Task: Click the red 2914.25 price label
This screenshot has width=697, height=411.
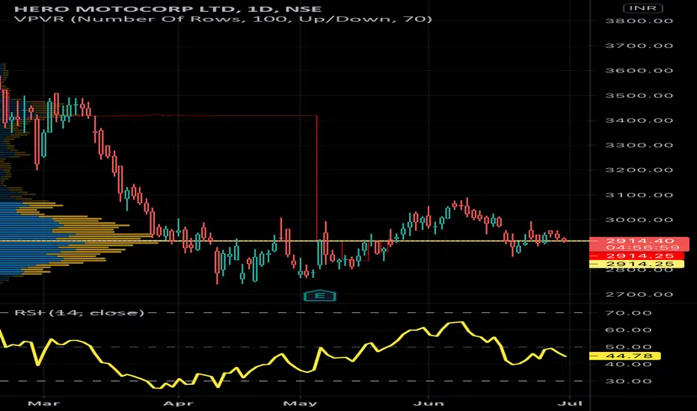Action: pyautogui.click(x=636, y=256)
